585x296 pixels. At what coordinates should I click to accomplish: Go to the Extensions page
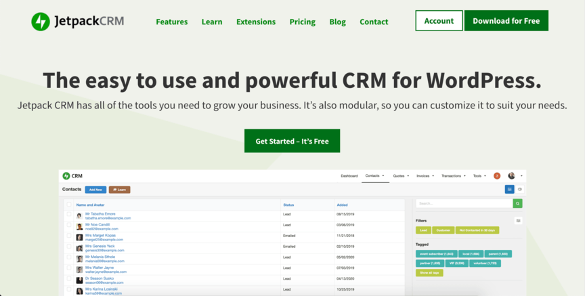[256, 22]
